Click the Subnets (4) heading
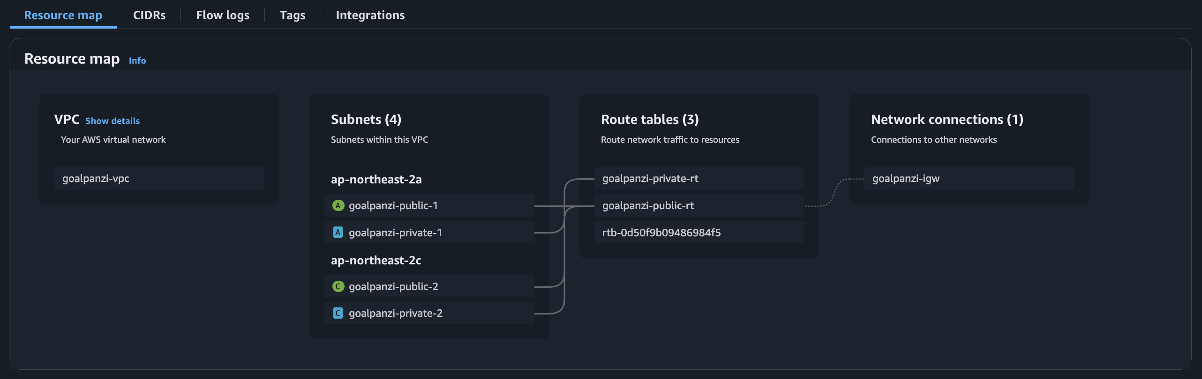 [366, 119]
